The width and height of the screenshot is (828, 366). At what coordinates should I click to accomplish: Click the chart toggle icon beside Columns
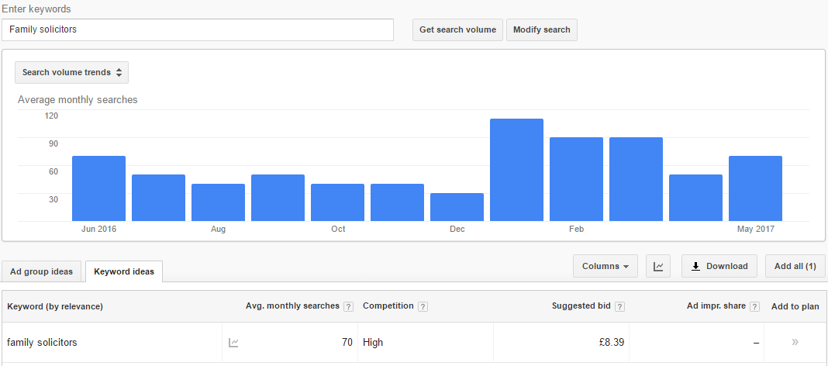point(658,266)
